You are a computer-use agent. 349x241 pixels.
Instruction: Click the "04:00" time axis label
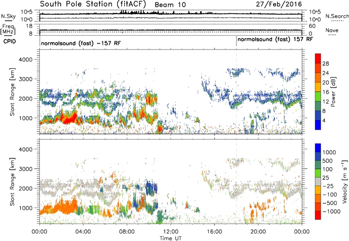tap(83, 232)
